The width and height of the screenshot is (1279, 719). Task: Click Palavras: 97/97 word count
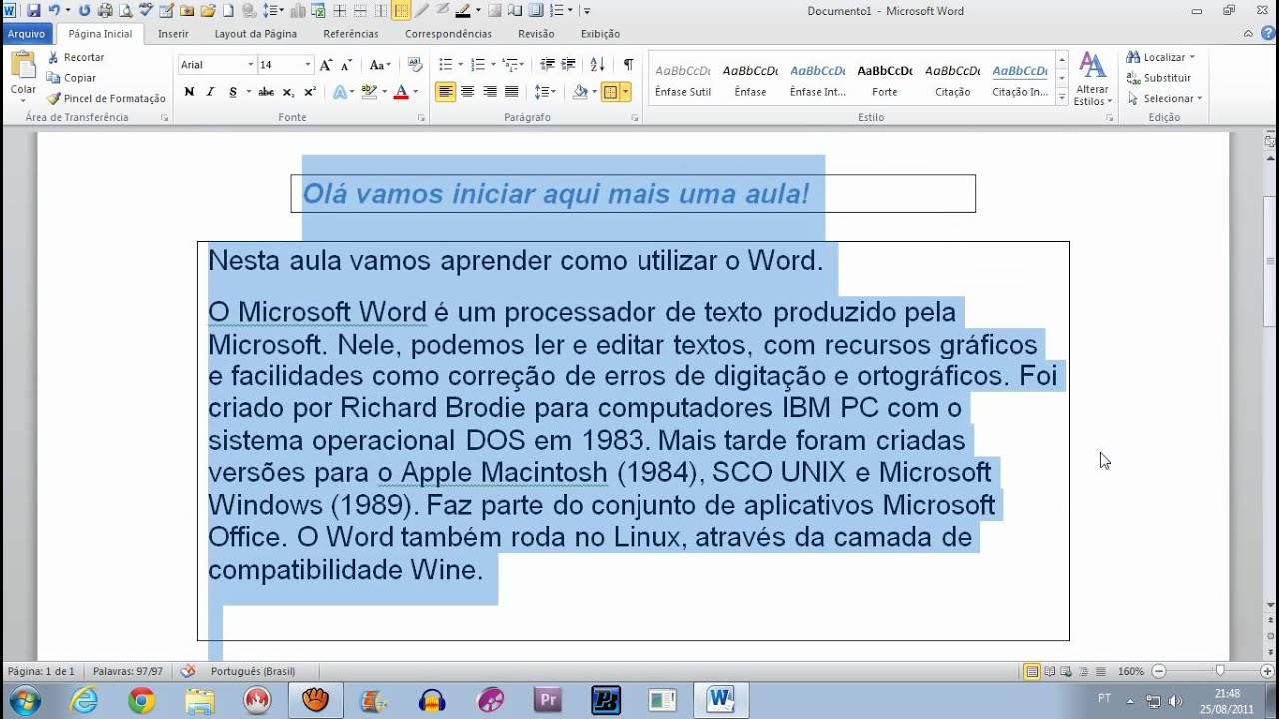coord(128,672)
